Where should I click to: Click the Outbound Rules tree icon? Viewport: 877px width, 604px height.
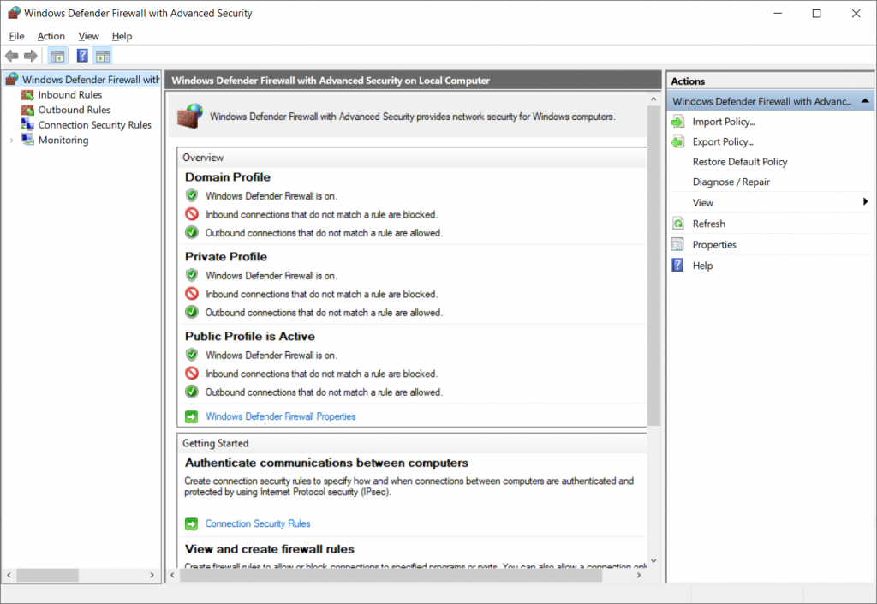tap(27, 111)
